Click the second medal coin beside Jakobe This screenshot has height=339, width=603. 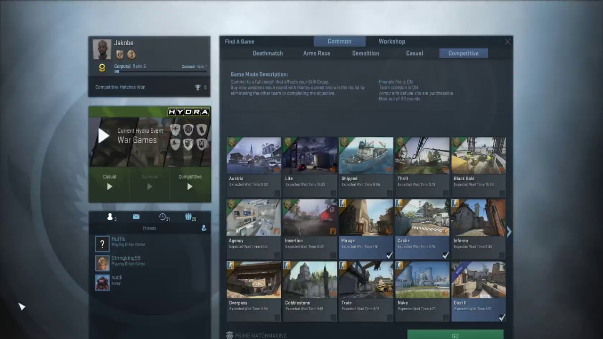click(x=131, y=55)
